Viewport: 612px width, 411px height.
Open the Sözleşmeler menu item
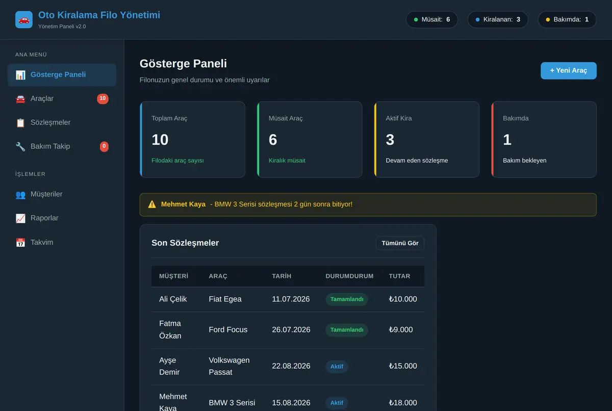[62, 123]
